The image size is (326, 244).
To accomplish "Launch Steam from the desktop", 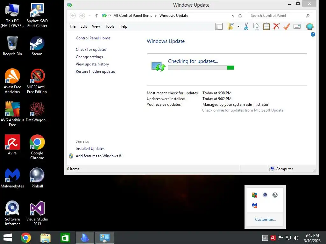I will pos(37,46).
